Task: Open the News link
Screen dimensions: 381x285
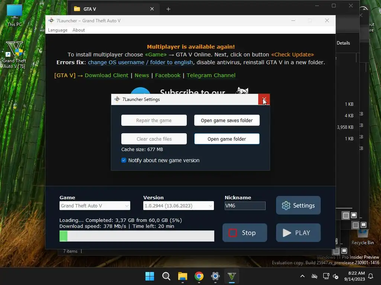Action: [x=142, y=75]
